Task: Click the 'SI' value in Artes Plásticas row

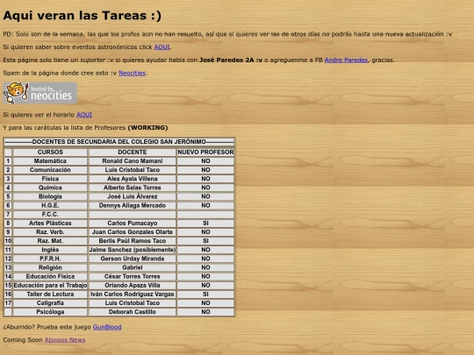Action: click(x=205, y=224)
